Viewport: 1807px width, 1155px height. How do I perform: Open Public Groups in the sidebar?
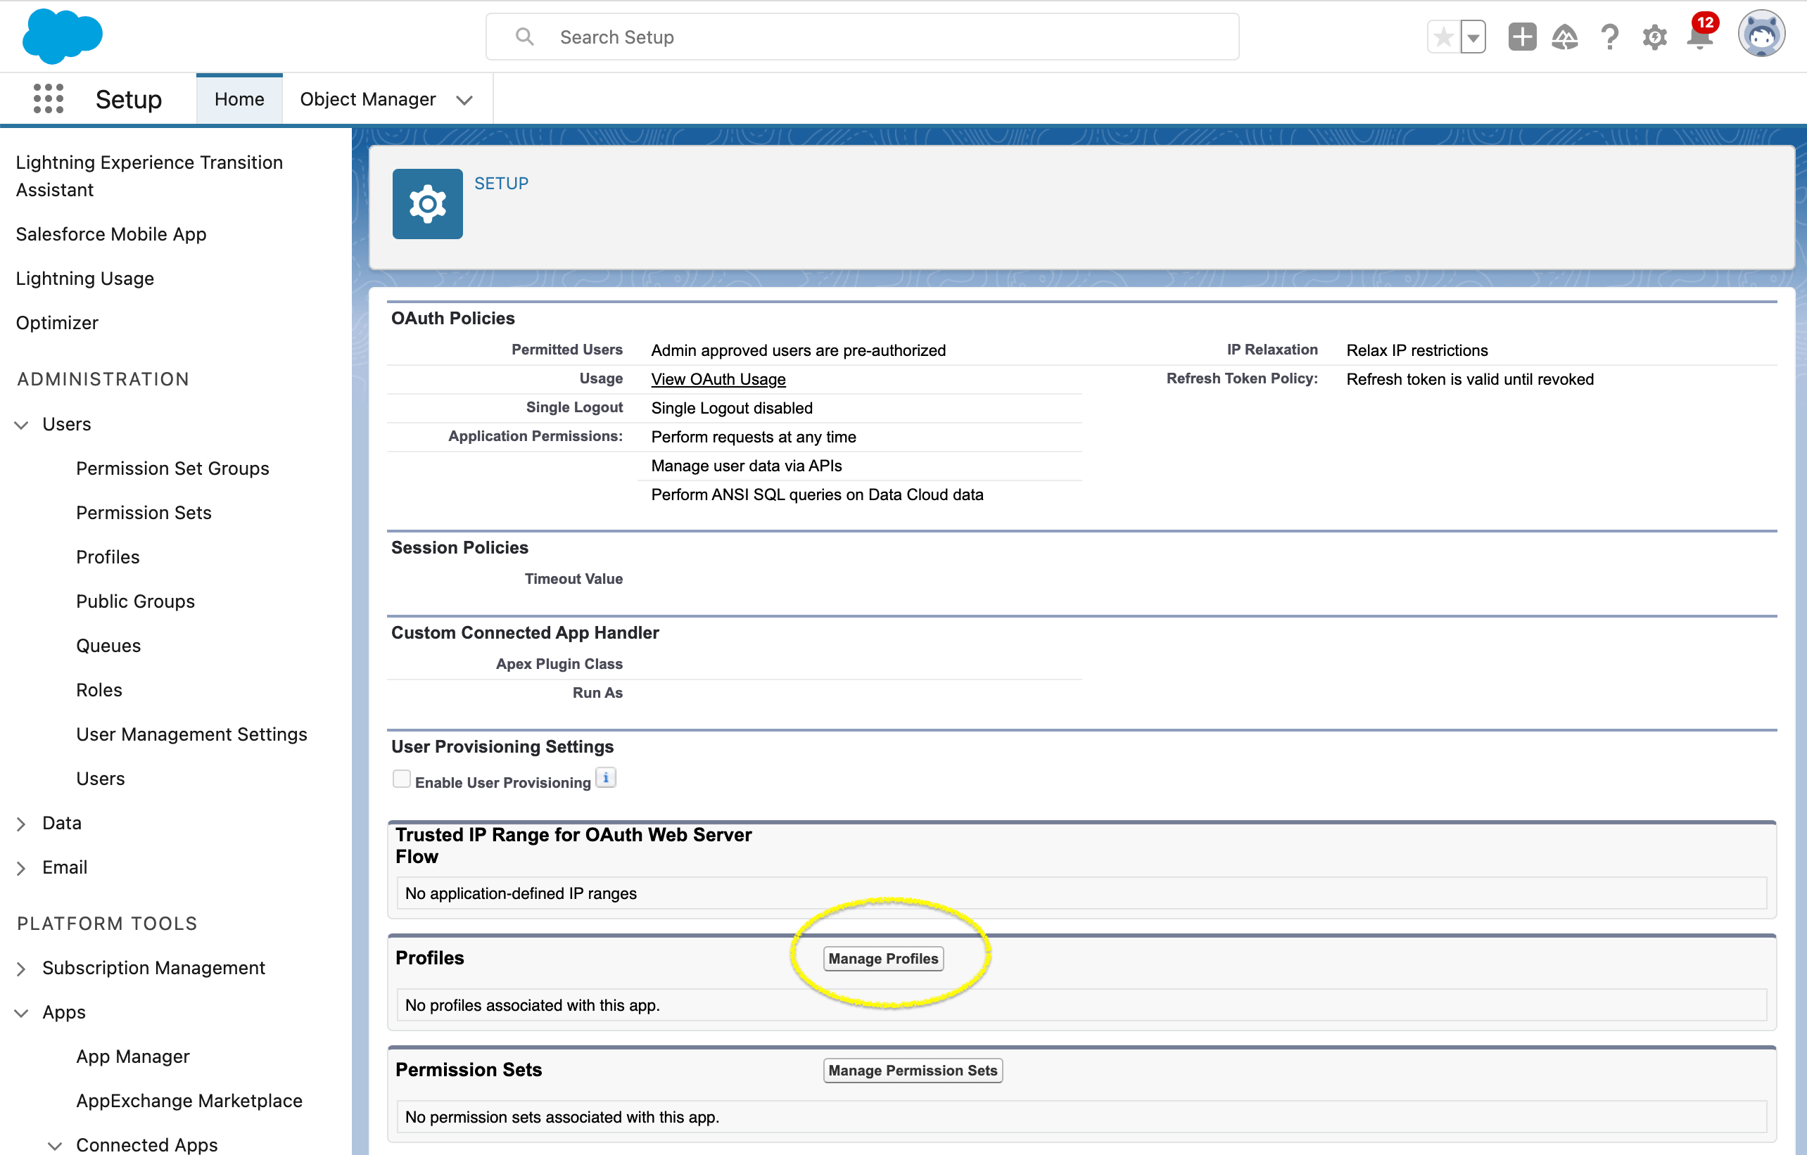click(136, 601)
